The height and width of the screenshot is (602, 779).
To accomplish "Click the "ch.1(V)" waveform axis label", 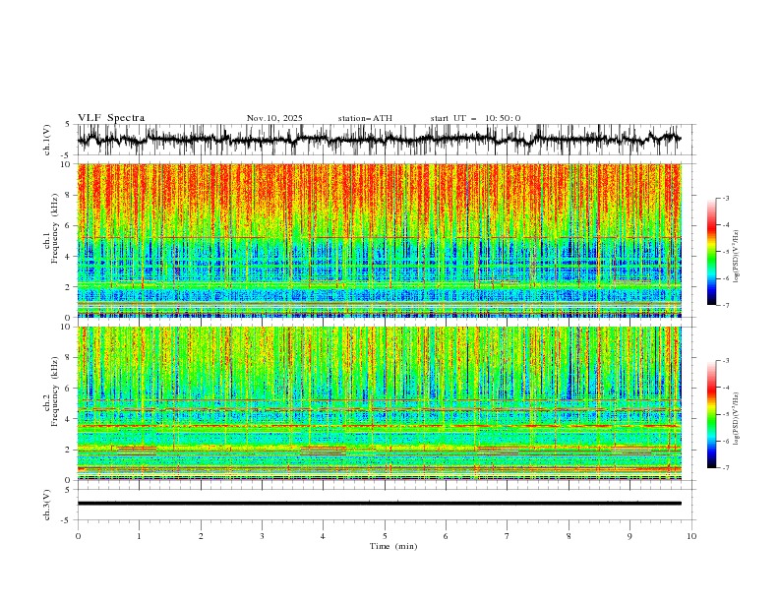I will 48,140.
